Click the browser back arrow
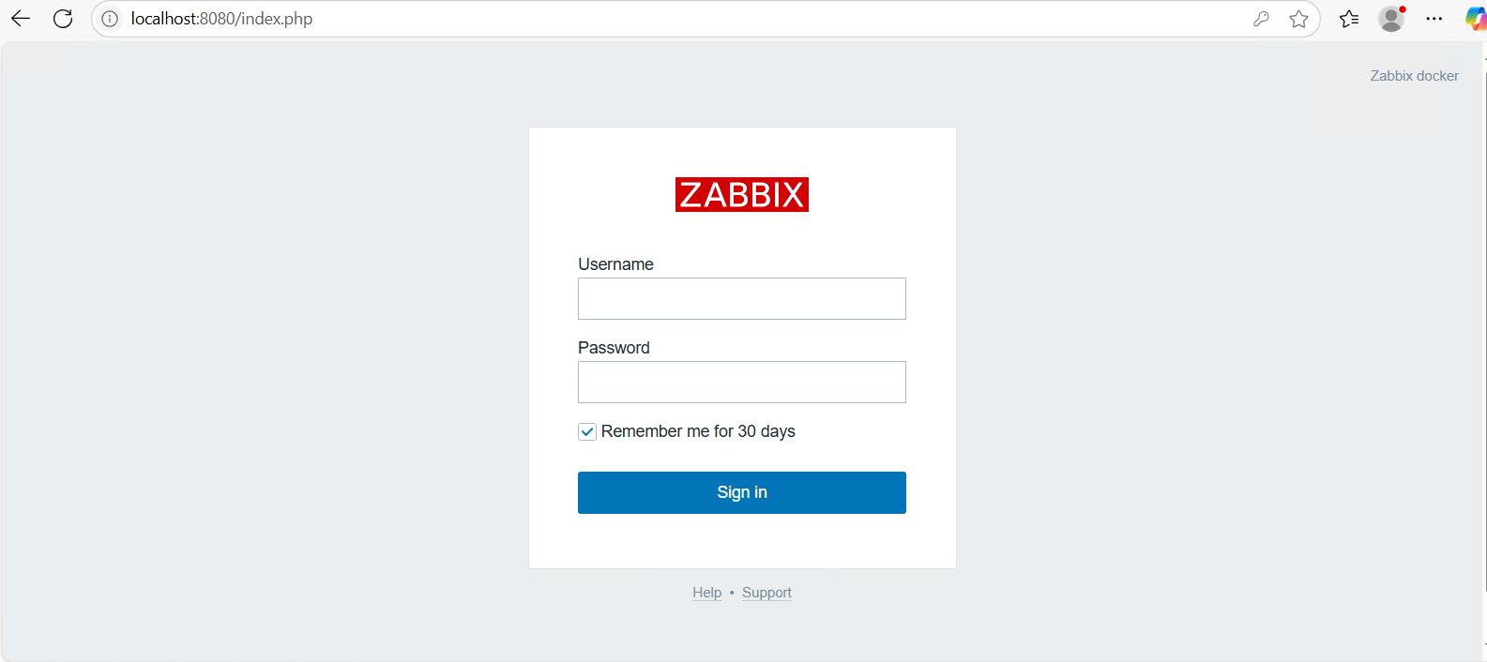The width and height of the screenshot is (1487, 662). click(x=21, y=19)
